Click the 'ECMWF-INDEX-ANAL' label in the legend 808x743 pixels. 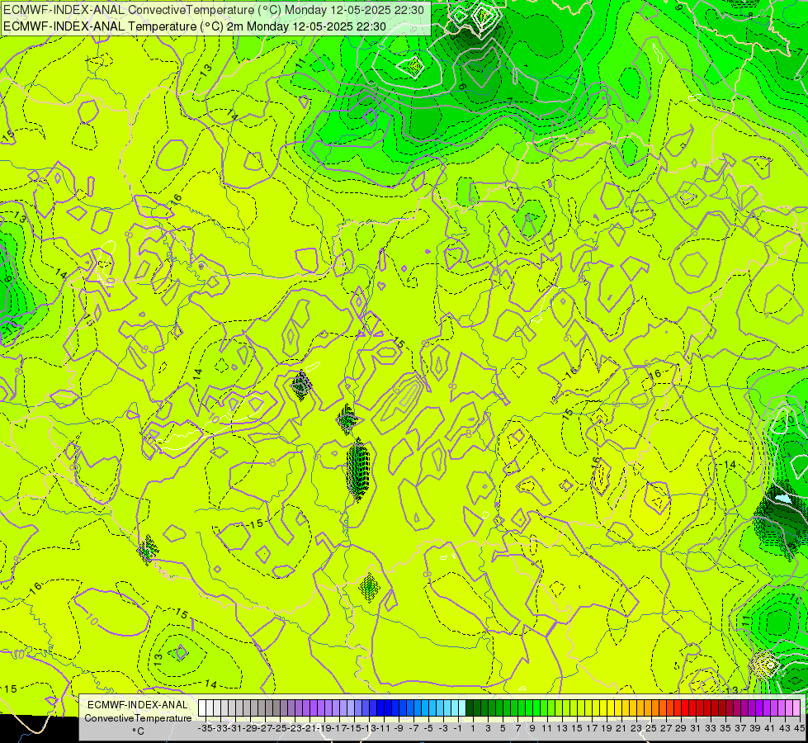[138, 705]
